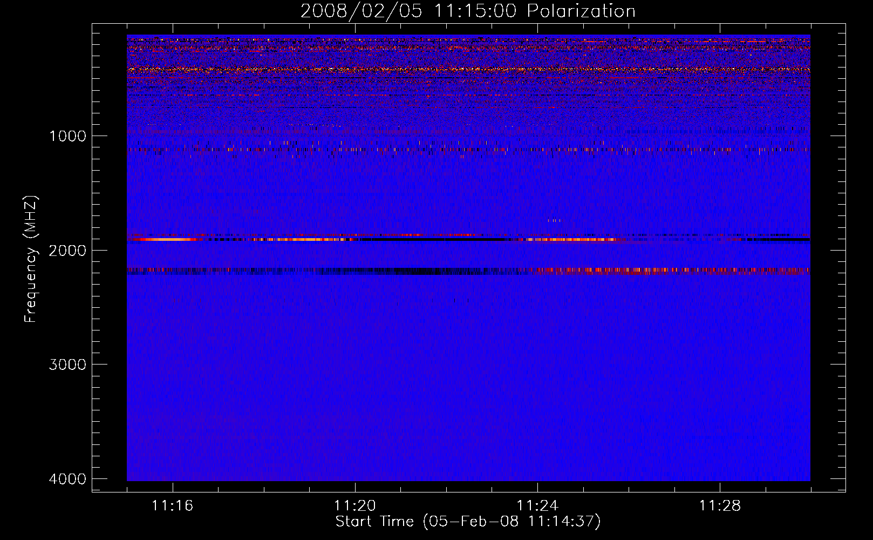The height and width of the screenshot is (540, 873).
Task: Click the 11:24 time tick label
Action: [x=537, y=506]
